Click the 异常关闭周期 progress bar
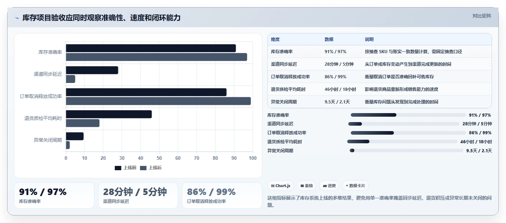506x223 pixels. 406,150
